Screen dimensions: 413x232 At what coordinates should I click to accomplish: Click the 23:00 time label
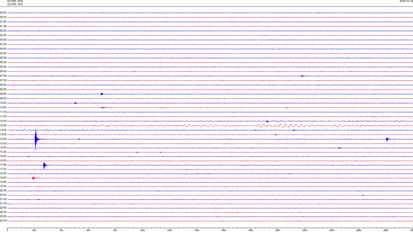(x=3, y=217)
